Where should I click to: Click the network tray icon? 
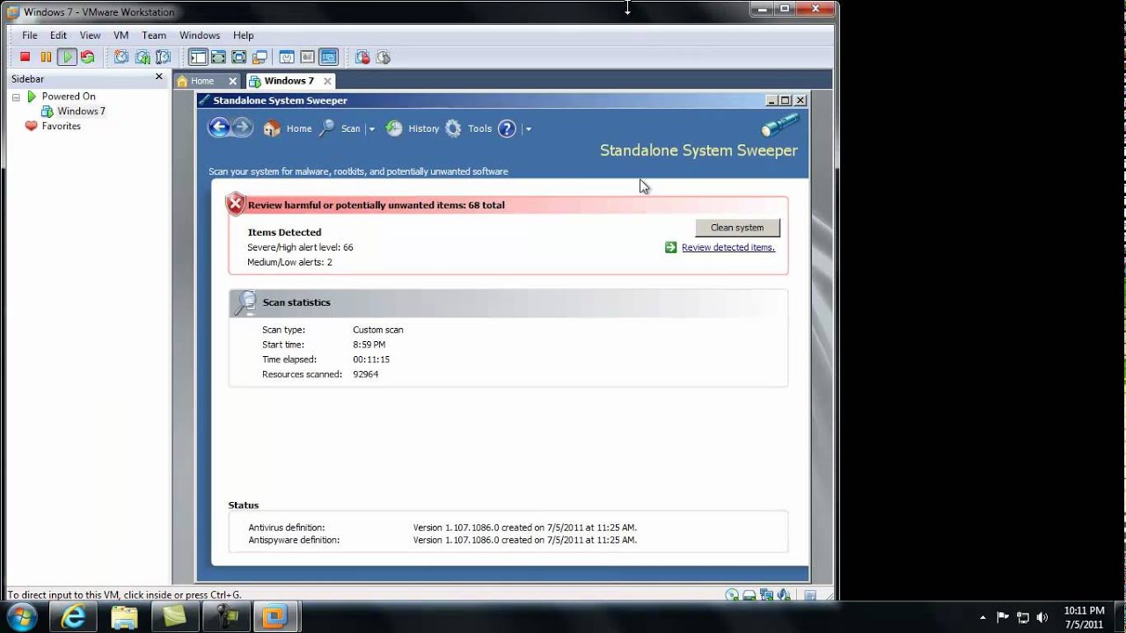[1023, 617]
